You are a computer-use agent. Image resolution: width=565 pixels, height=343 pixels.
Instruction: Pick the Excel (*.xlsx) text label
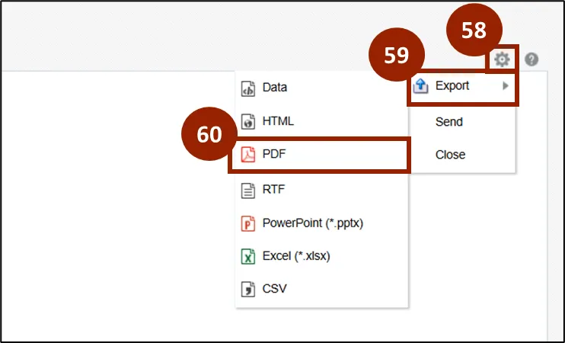point(296,257)
